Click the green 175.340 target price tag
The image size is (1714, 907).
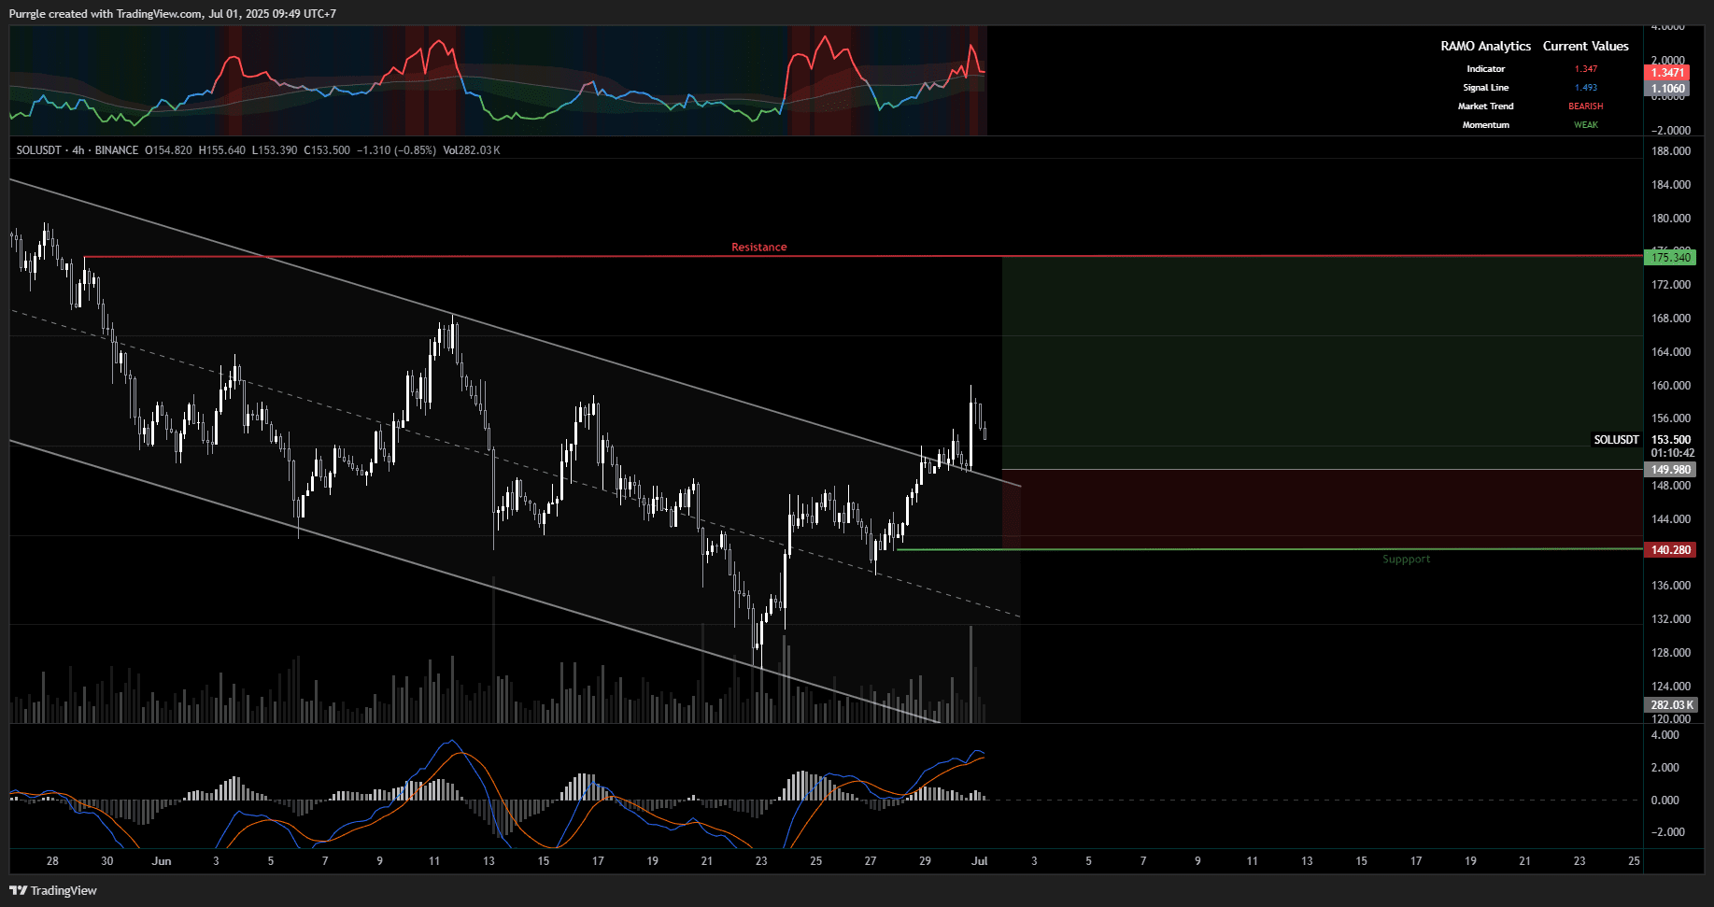click(1670, 258)
